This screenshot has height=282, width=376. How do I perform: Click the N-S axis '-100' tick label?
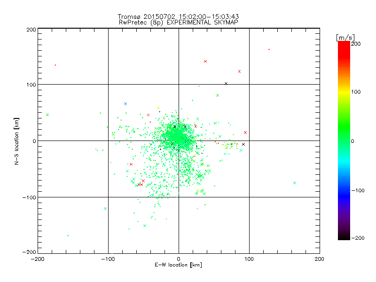(x=29, y=197)
